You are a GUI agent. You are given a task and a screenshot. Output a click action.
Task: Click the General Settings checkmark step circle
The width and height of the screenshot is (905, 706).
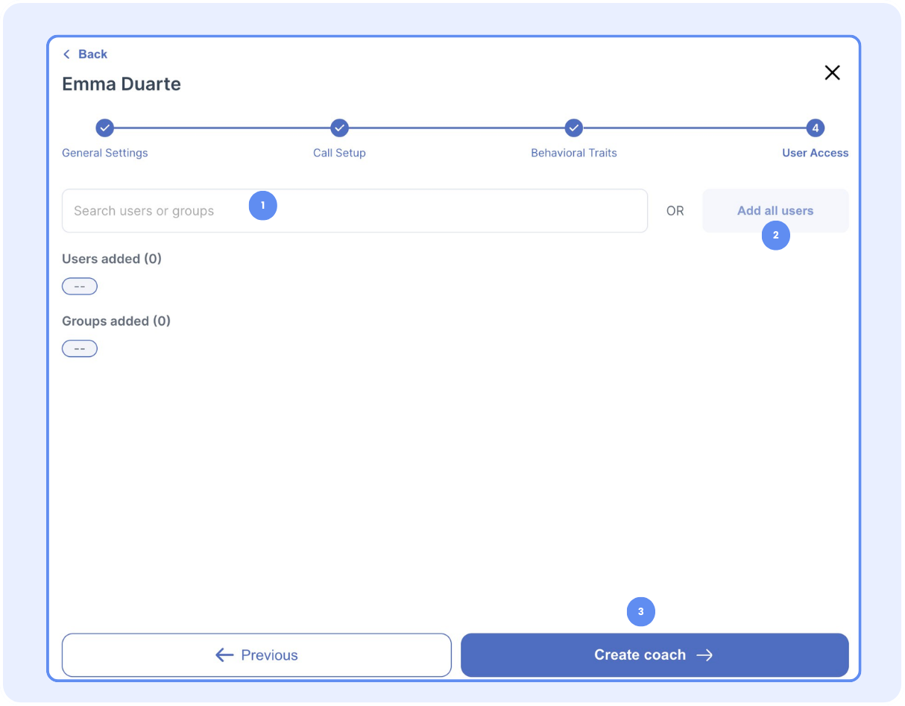105,128
